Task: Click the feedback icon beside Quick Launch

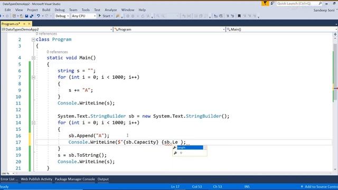Action: (x=273, y=4)
